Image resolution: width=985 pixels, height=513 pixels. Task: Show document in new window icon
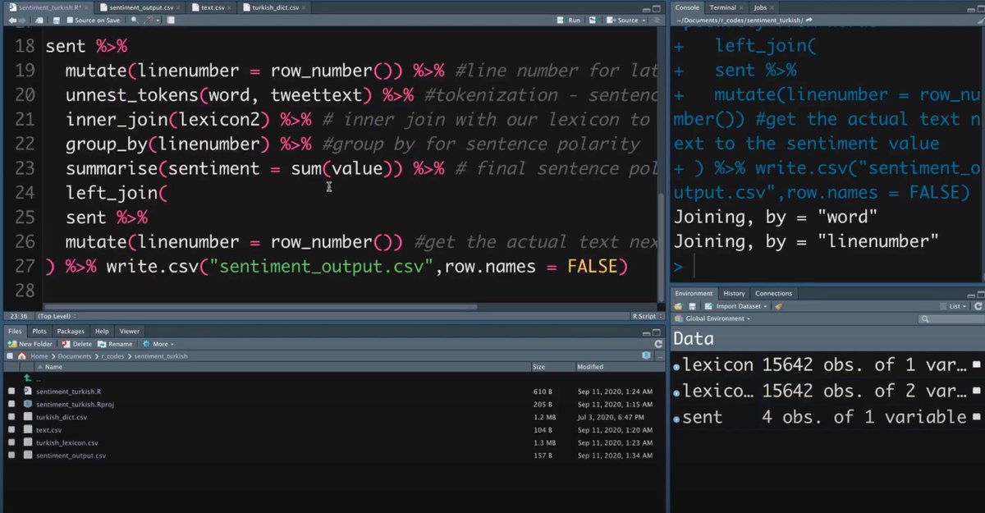[41, 20]
